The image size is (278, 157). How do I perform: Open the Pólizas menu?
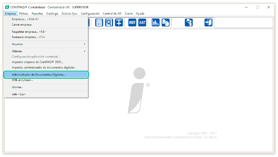click(24, 13)
